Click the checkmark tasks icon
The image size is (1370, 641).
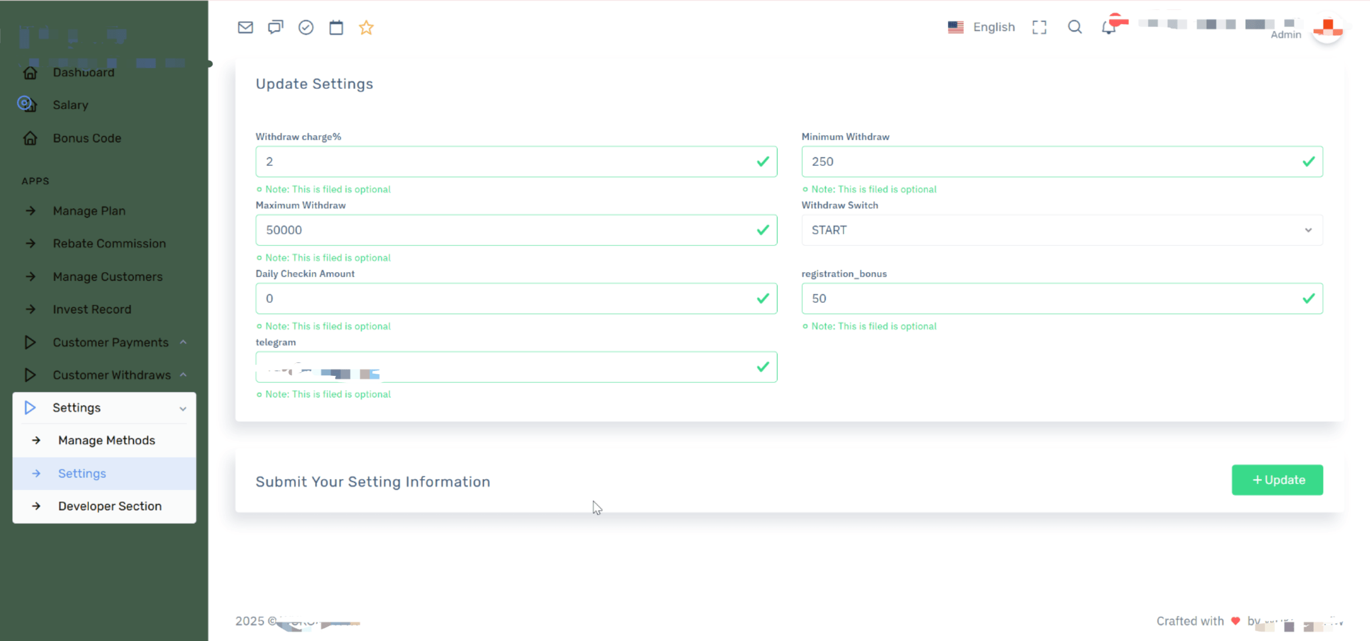306,27
